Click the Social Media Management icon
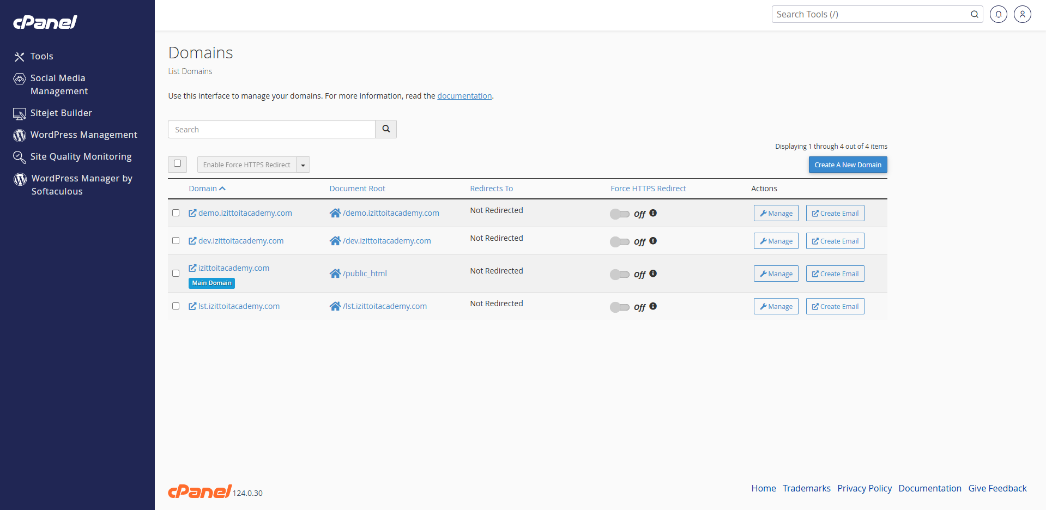Image resolution: width=1046 pixels, height=510 pixels. (20, 78)
